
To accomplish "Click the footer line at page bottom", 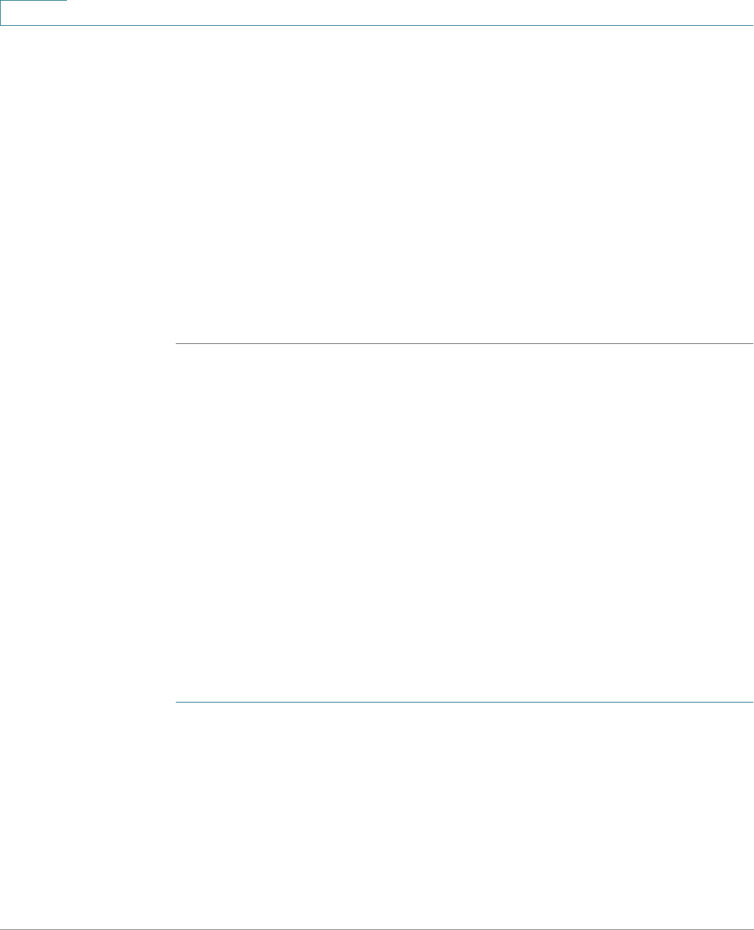I will pos(377,929).
